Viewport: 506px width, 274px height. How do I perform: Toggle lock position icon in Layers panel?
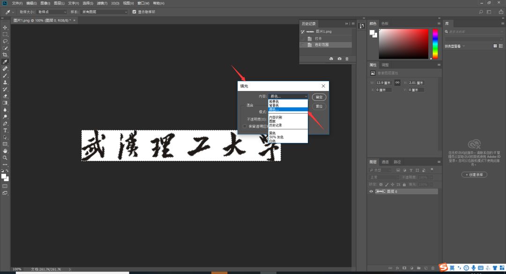393,184
